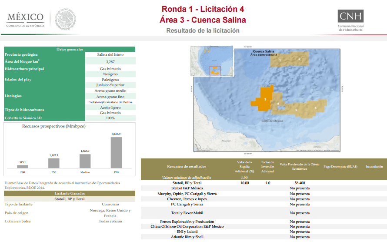Image resolution: width=387 pixels, height=242 pixels.
Task: Click the royalty value '10.00'
Action: 244,183
